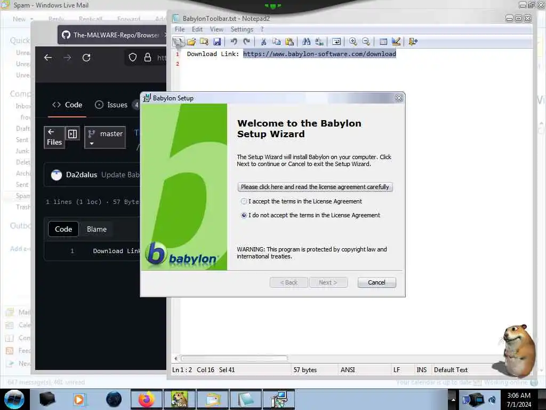Open the Settings menu in Notepad2
The image size is (546, 410).
242,29
